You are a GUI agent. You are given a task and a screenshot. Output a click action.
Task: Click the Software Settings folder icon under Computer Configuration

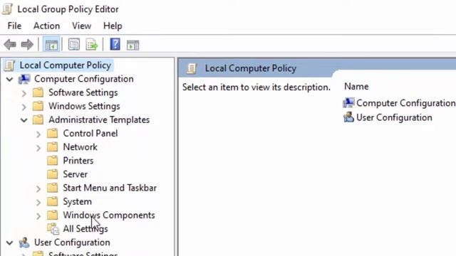[38, 92]
